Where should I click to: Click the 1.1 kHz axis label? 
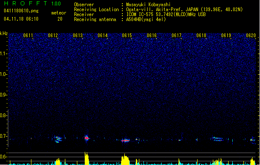pos(4,54)
